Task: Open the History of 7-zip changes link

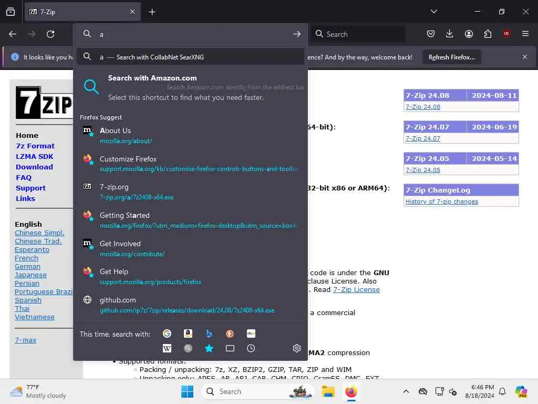Action: [441, 201]
